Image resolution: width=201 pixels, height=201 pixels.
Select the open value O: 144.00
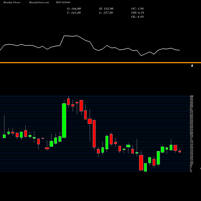[x=74, y=8]
